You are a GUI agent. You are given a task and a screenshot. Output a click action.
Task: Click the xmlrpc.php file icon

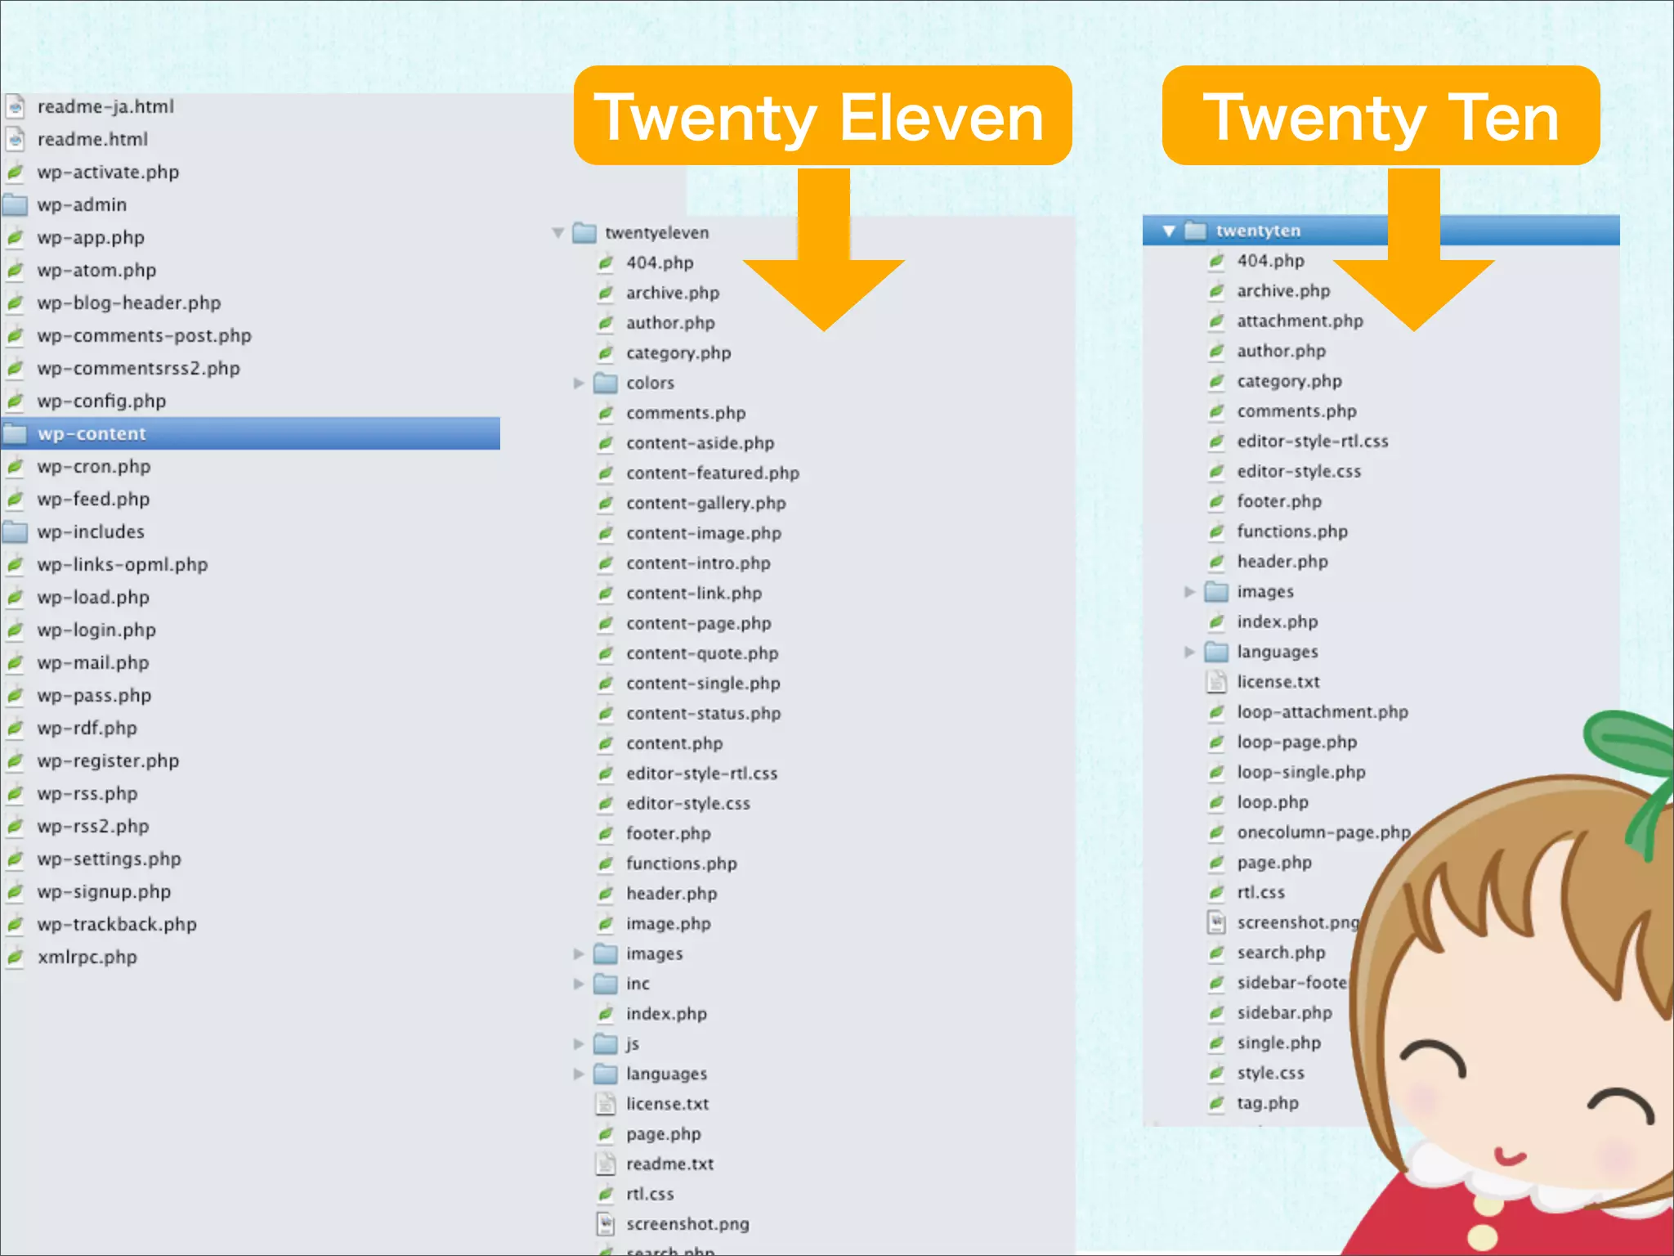point(16,957)
